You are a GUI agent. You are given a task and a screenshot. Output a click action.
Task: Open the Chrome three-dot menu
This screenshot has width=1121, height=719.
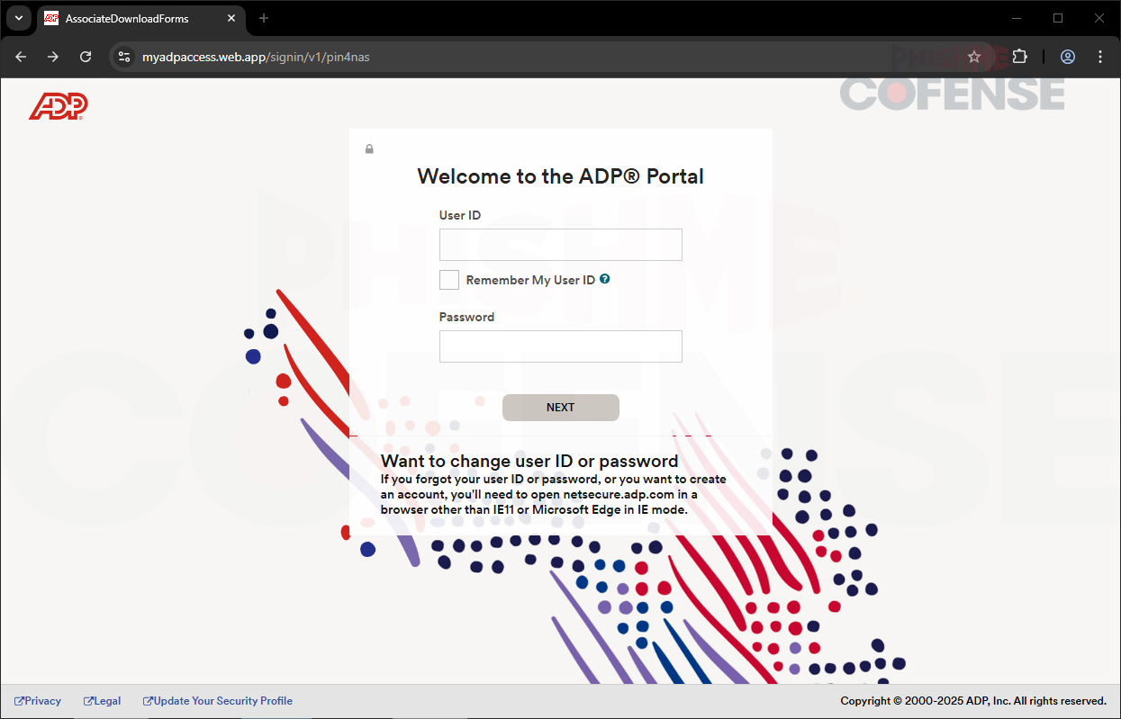[x=1100, y=57]
